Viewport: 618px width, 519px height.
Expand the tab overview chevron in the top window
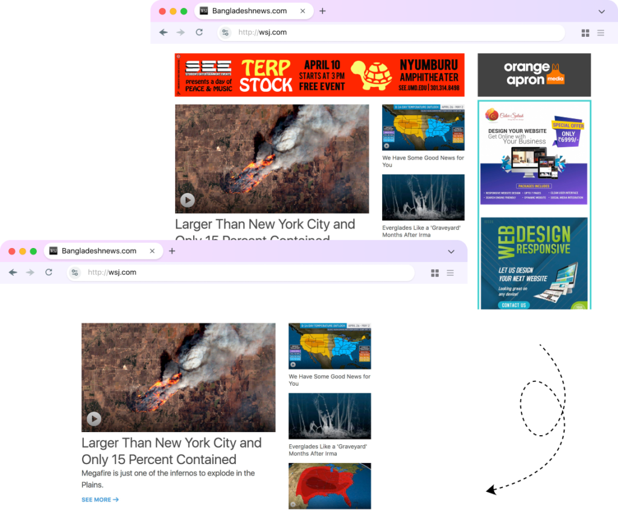click(x=601, y=11)
